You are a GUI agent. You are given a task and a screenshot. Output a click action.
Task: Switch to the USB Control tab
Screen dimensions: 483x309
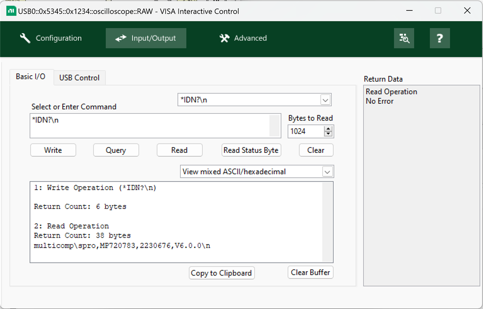(x=79, y=78)
